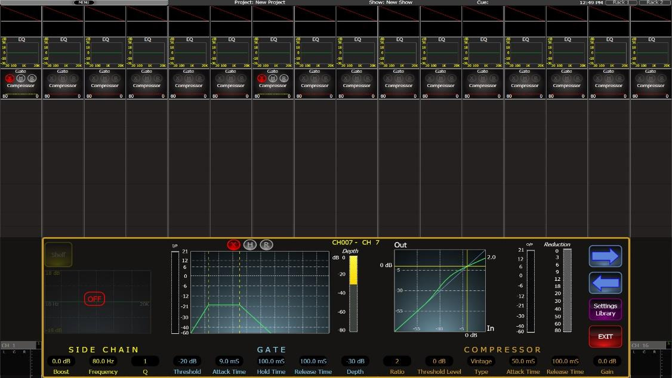Screen dimensions: 672x378
Task: Click channel 5's Compressor label
Action: pos(189,86)
